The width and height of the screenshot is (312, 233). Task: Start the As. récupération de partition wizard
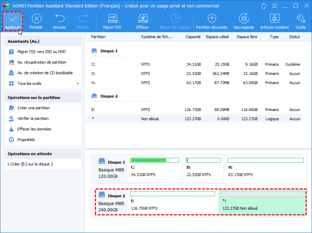point(42,62)
